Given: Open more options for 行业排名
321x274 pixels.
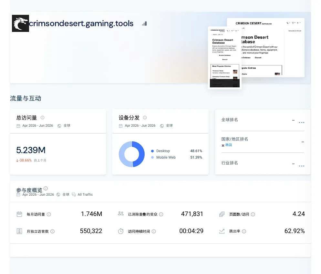Looking at the screenshot, I should 302,166.
